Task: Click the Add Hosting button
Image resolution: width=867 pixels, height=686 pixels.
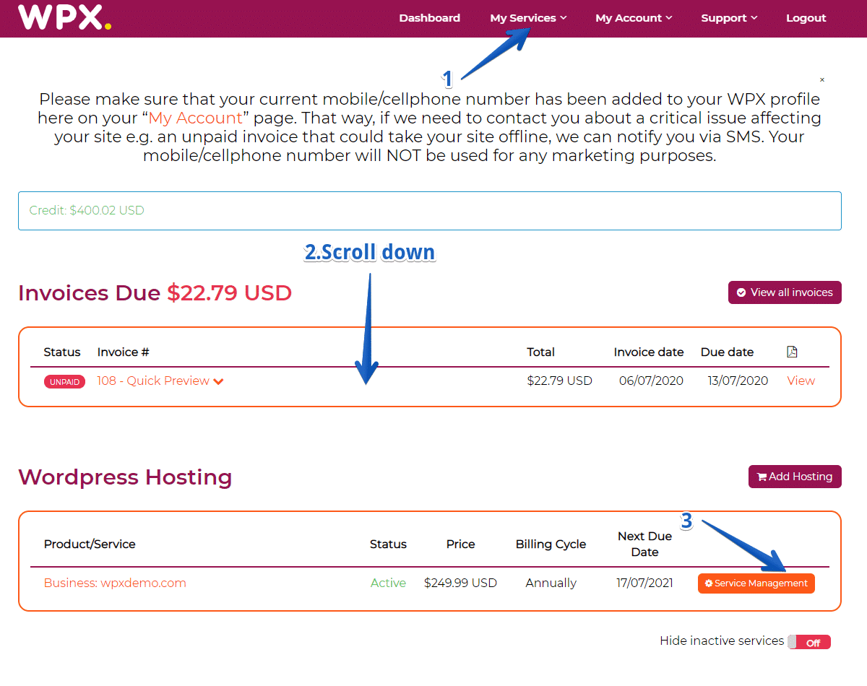Action: (795, 477)
